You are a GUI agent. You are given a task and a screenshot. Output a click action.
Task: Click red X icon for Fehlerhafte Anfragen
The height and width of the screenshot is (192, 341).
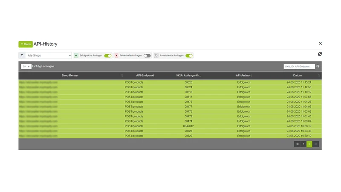point(116,55)
